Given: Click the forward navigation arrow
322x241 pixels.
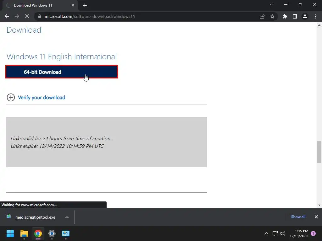Looking at the screenshot, I should pos(17,16).
